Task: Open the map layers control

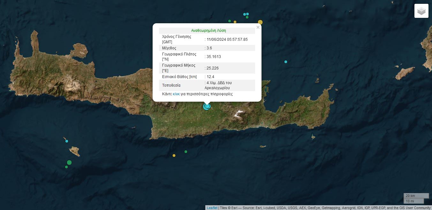Action: (421, 11)
